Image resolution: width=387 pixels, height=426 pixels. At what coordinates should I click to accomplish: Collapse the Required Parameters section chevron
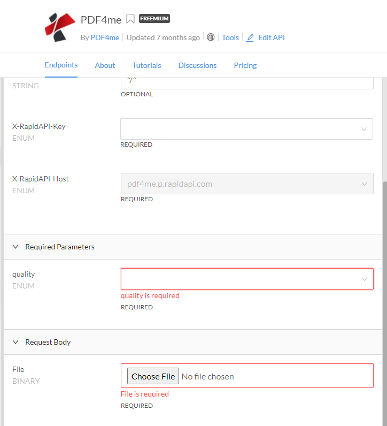coord(16,247)
